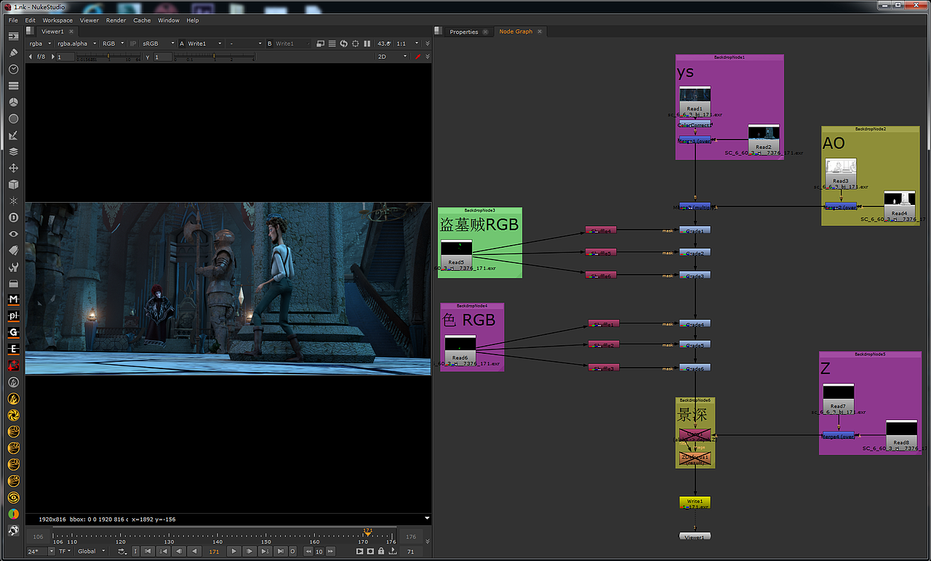Click the multicolor circle plugin icon
931x561 pixels.
[x=13, y=514]
